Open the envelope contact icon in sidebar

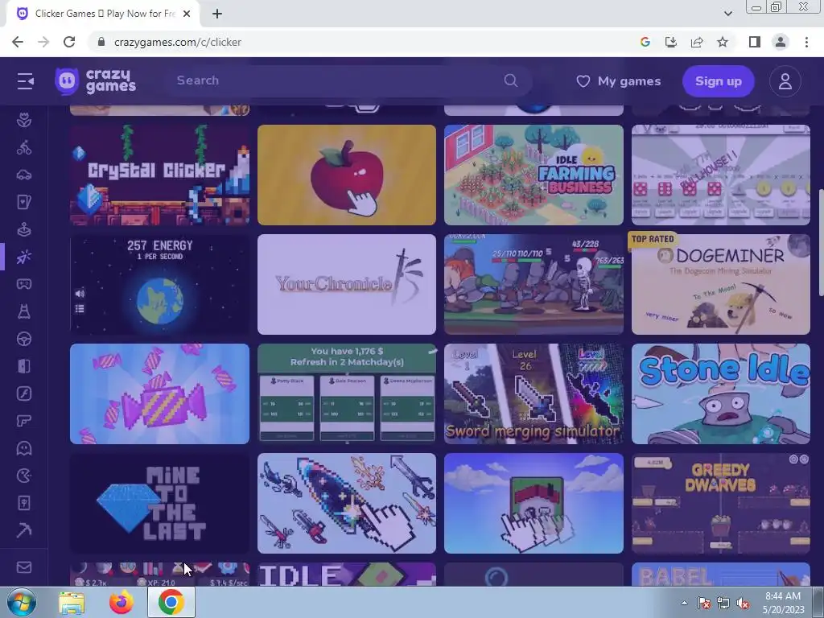click(24, 567)
